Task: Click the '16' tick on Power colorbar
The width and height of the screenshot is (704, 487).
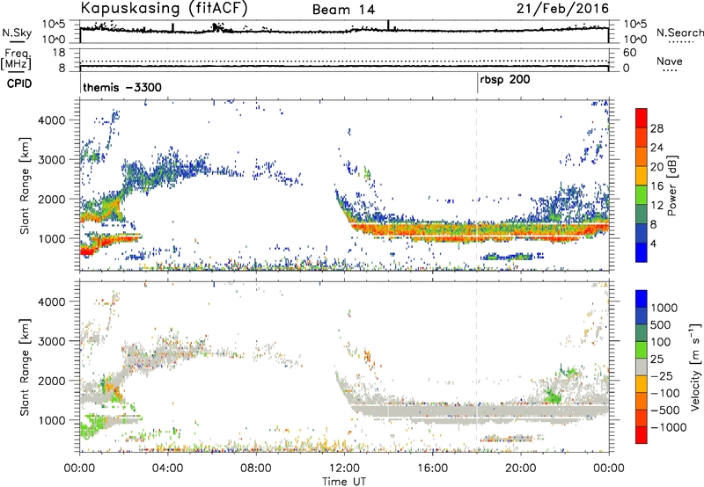Action: 656,186
